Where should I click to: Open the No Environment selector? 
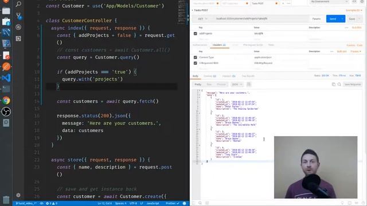tap(329, 1)
